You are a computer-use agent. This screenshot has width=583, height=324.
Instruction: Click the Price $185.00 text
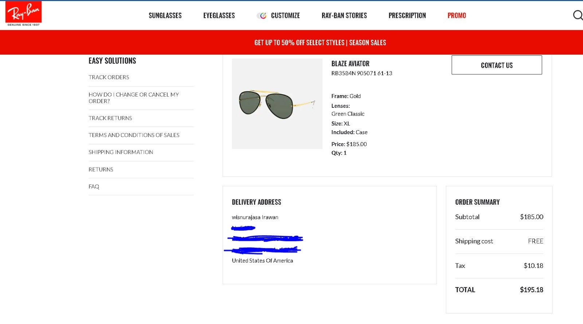[349, 144]
